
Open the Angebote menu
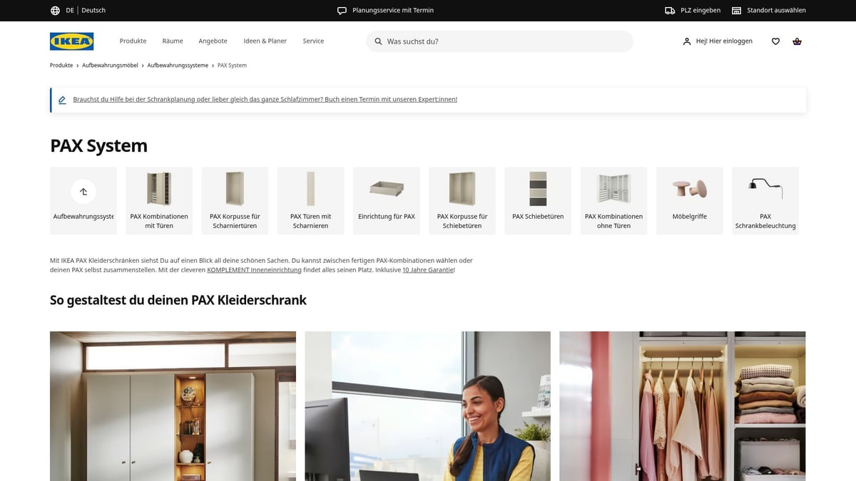click(213, 41)
